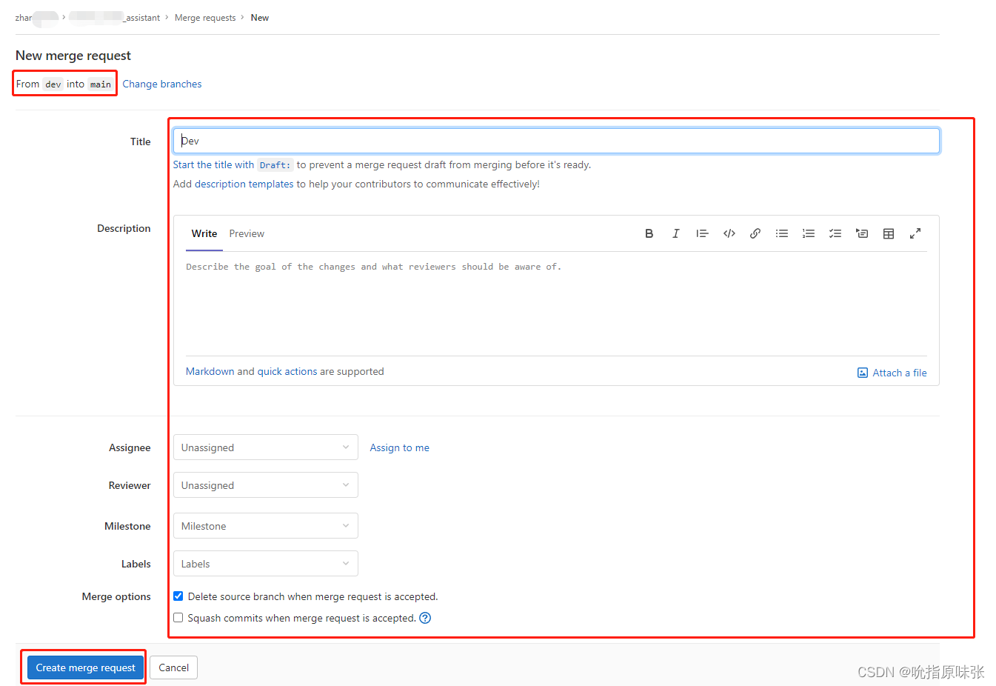
Task: Expand the description editor to fullscreen
Action: tap(915, 233)
